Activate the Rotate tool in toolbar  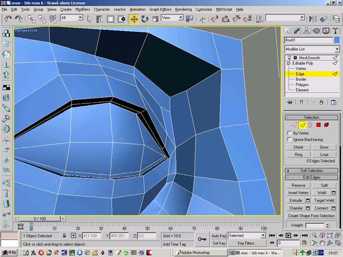tap(145, 19)
